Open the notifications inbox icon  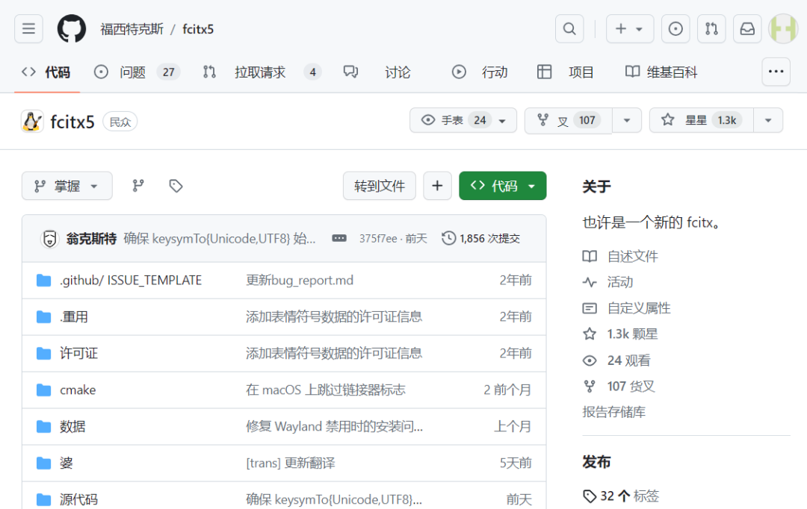[747, 29]
